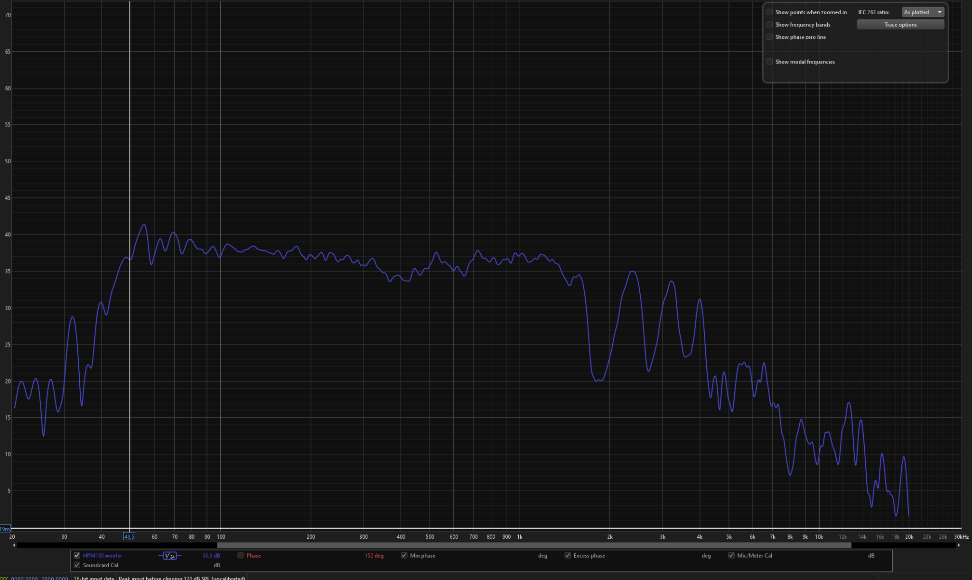Screen dimensions: 972x580
Task: Uncheck the Excess phase trace
Action: click(x=568, y=555)
